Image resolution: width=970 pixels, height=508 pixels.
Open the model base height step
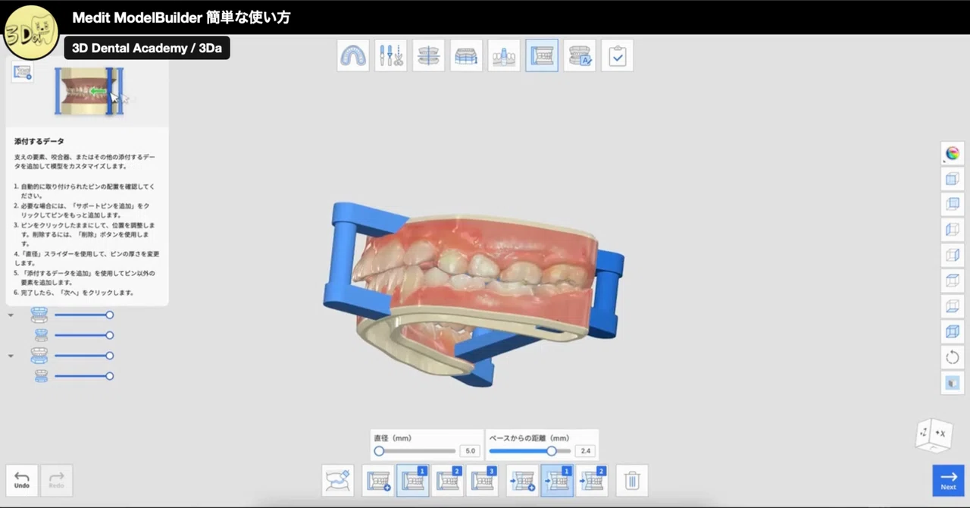pyautogui.click(x=466, y=55)
